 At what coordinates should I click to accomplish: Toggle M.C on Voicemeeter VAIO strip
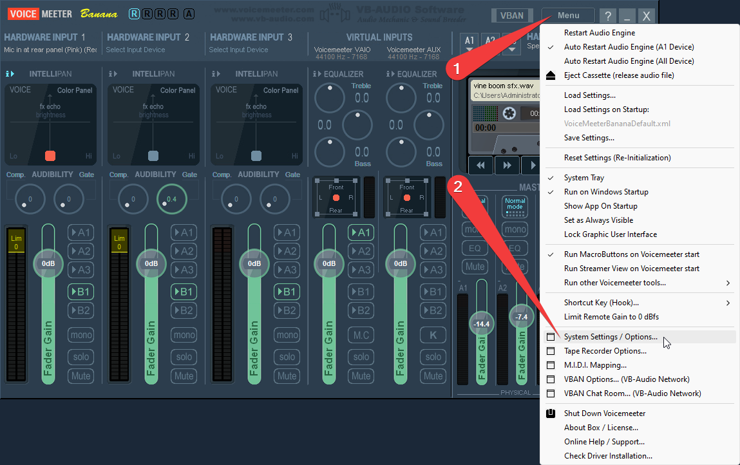pos(361,335)
